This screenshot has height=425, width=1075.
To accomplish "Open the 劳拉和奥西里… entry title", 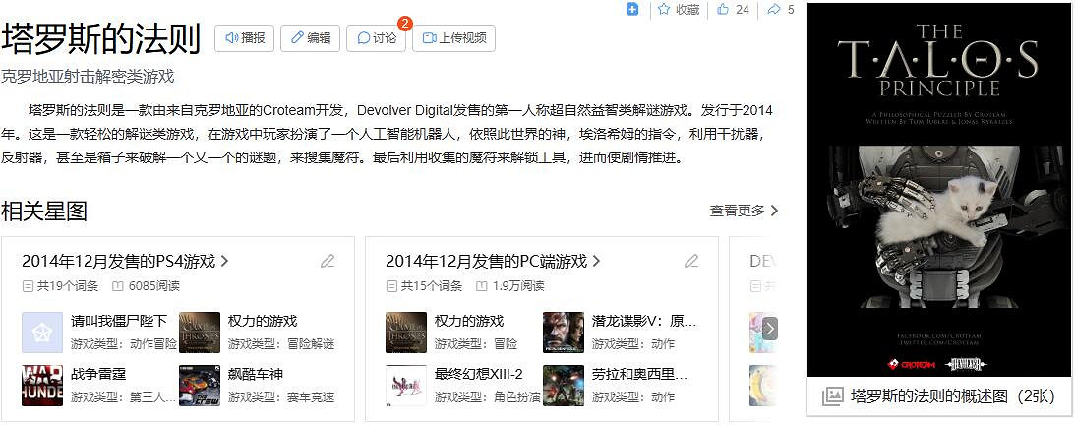I will tap(639, 374).
